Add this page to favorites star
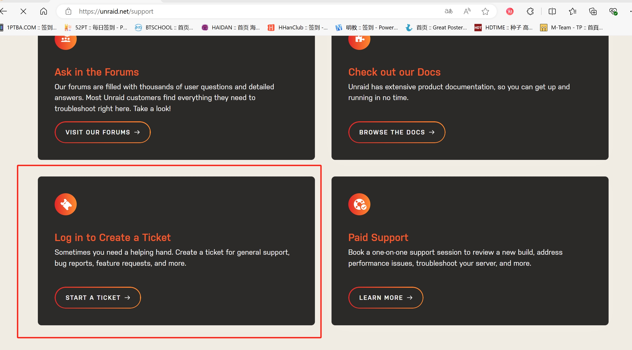Screen dimensions: 632x350 pyautogui.click(x=485, y=11)
